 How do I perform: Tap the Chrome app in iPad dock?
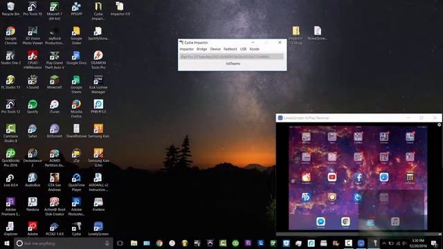345,221
